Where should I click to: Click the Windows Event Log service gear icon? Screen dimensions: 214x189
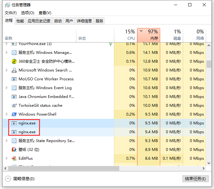(14, 88)
